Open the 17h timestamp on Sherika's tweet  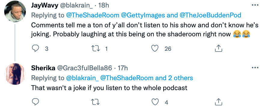point(123,68)
